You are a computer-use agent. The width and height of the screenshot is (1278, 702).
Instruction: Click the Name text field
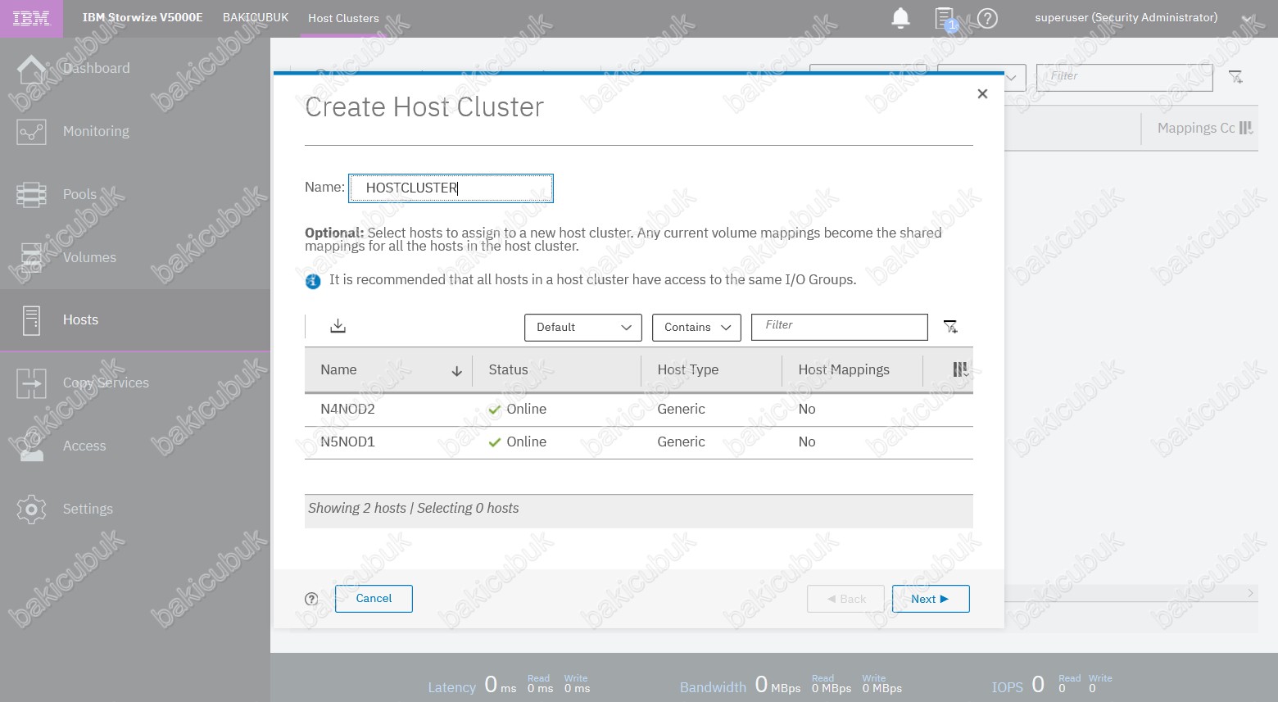(x=451, y=188)
